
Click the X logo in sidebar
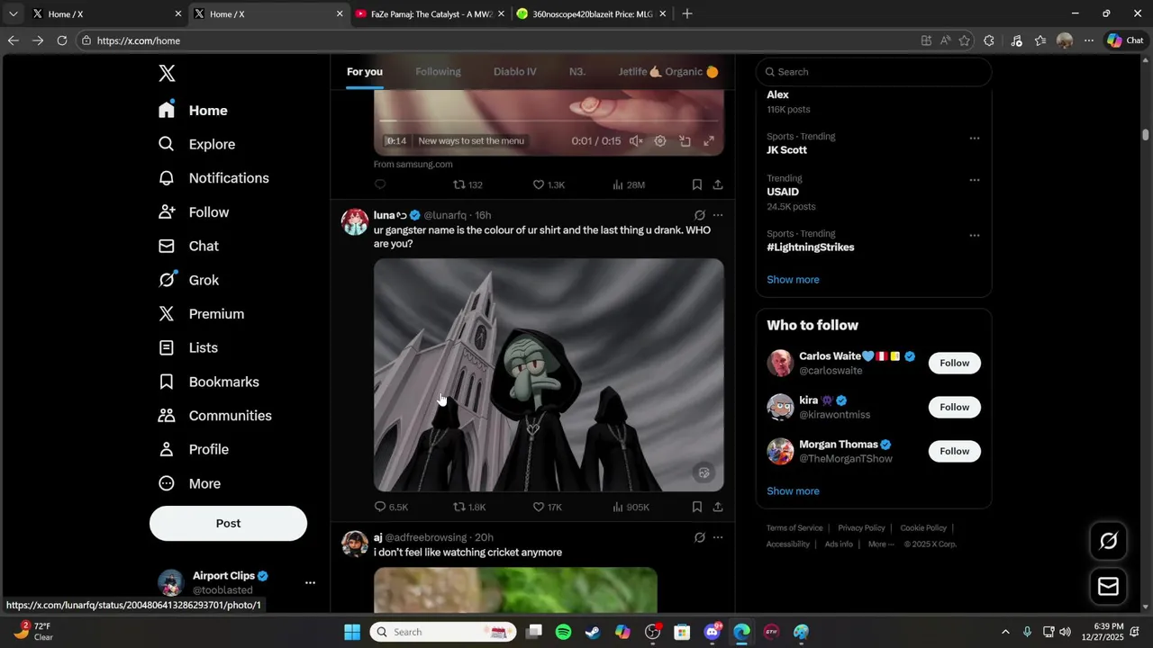[167, 74]
